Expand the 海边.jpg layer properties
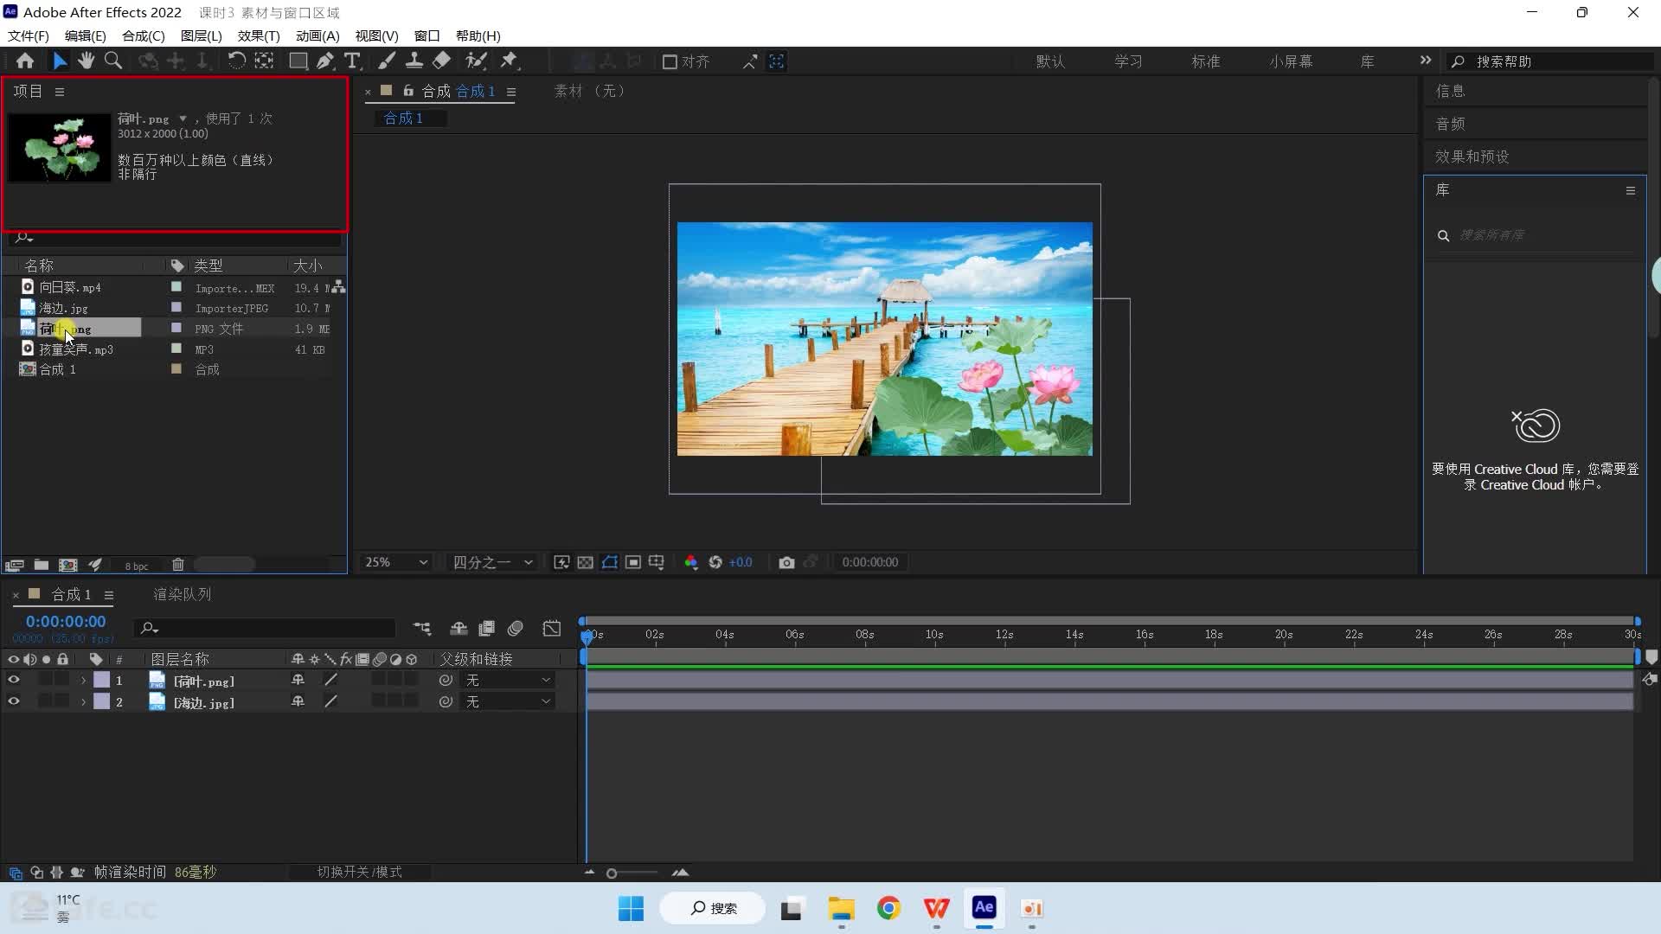The height and width of the screenshot is (934, 1661). 83,702
